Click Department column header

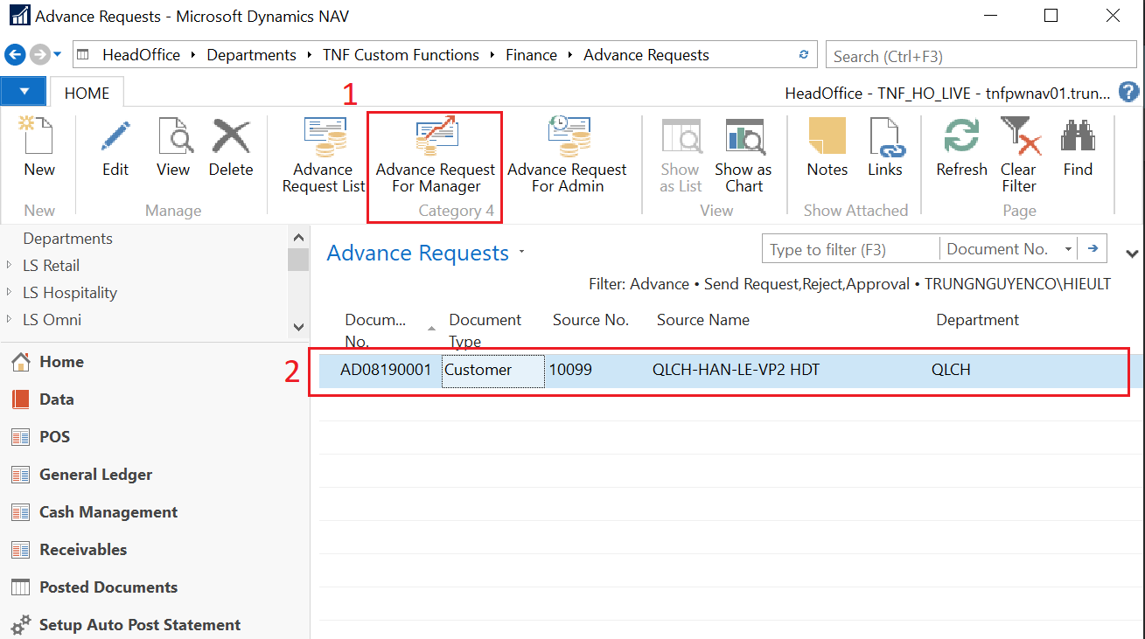(x=977, y=320)
